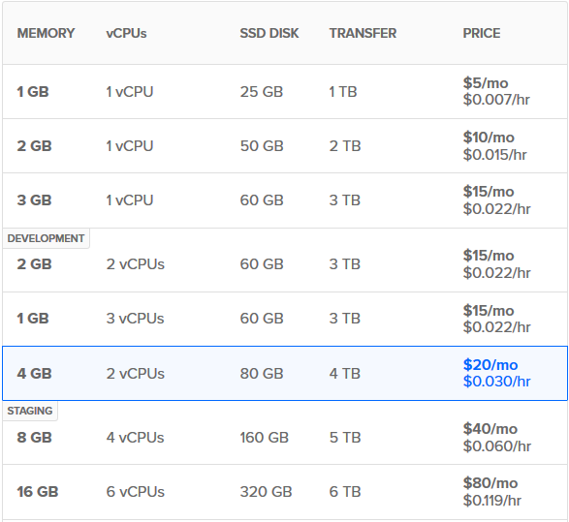Viewport: 569px width, 522px height.
Task: Click the TRANSFER column header
Action: point(363,33)
